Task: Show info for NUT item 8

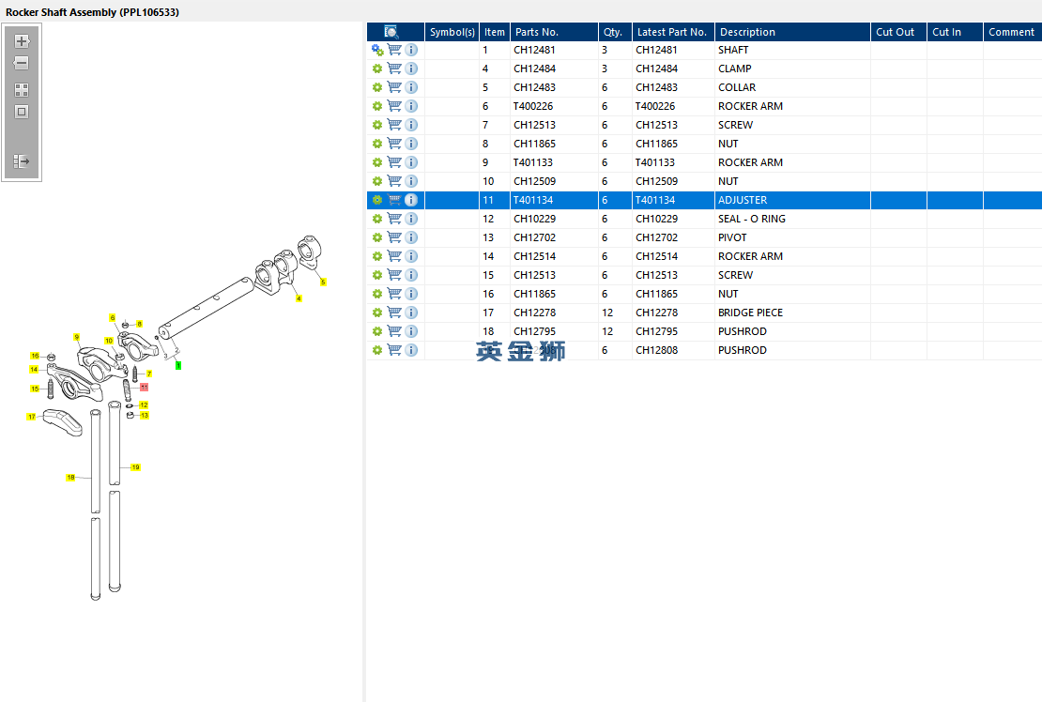Action: (411, 144)
